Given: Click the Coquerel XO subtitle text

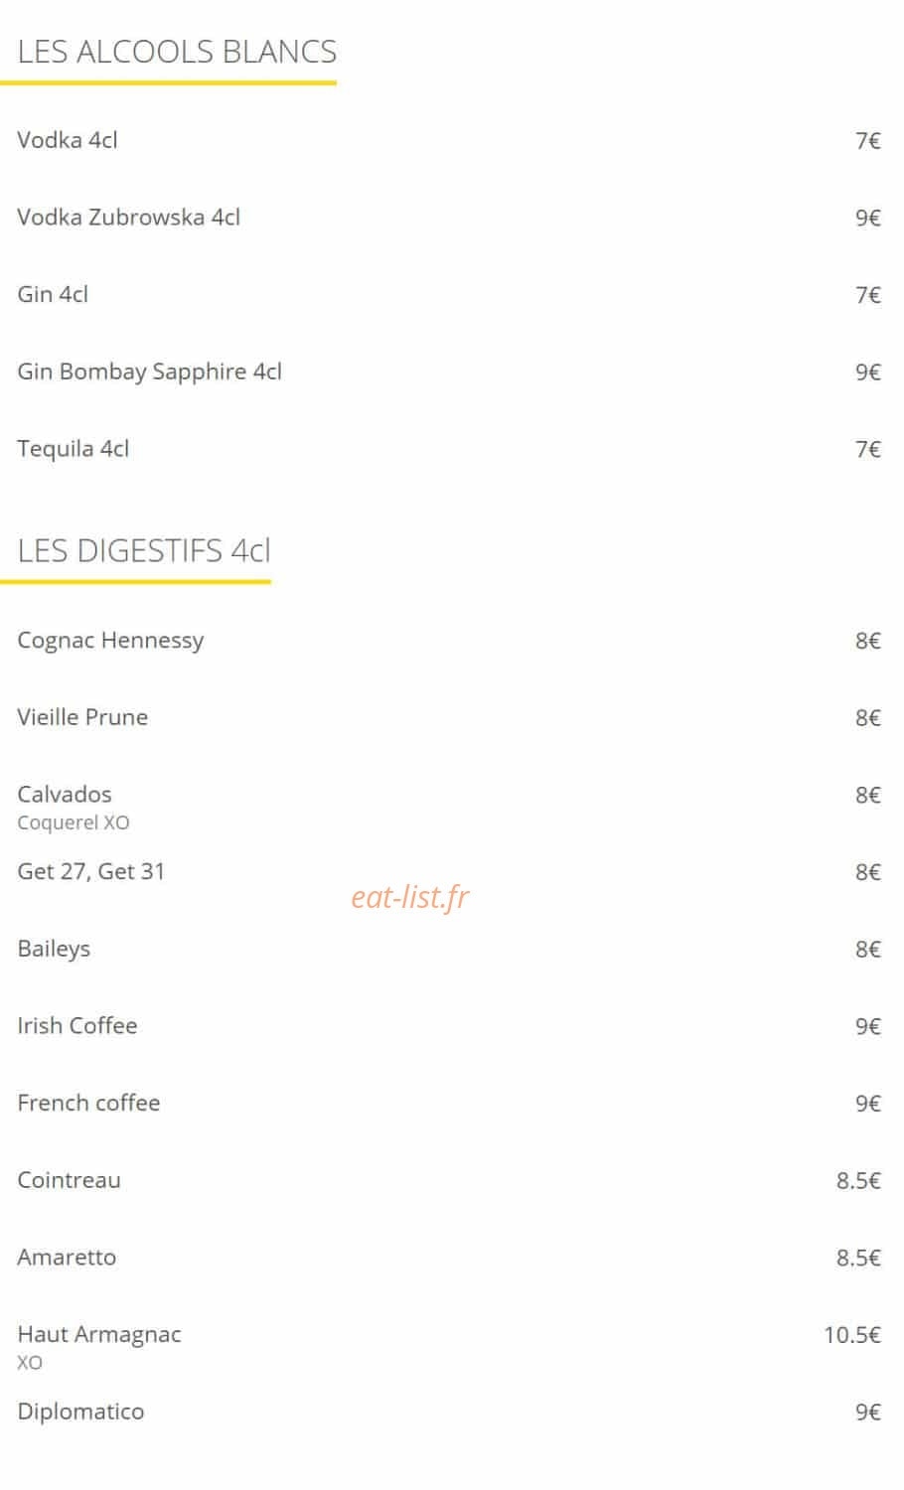Looking at the screenshot, I should click(74, 822).
